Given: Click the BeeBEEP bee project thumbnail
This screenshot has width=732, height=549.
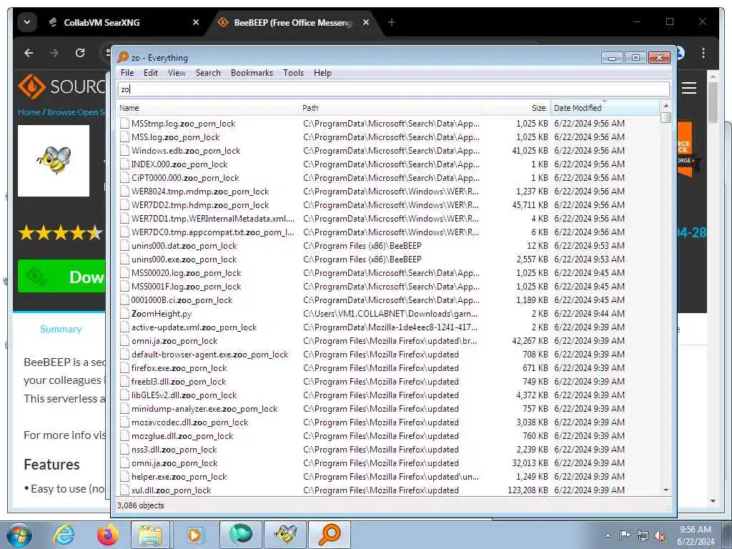Looking at the screenshot, I should click(53, 161).
